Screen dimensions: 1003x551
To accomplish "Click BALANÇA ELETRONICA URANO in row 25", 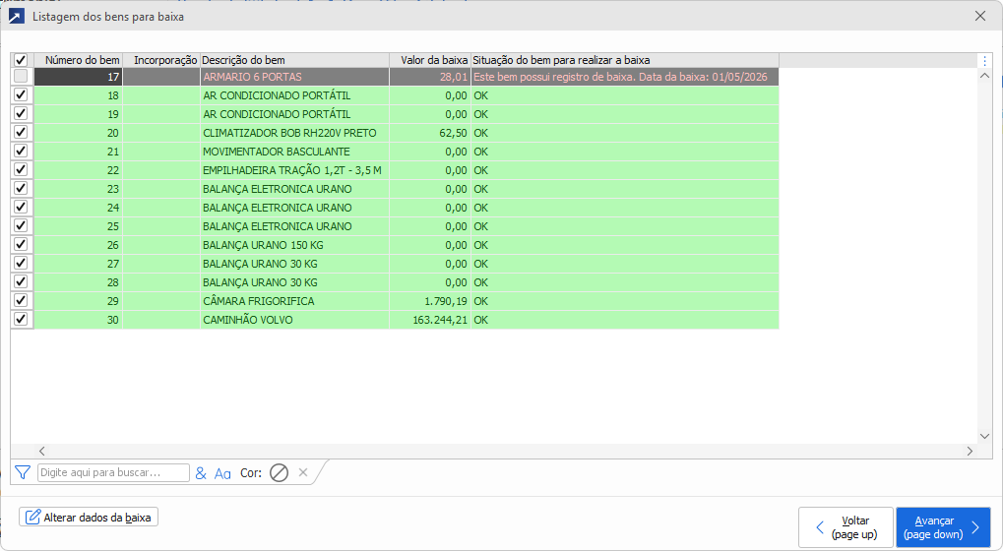I will point(295,226).
